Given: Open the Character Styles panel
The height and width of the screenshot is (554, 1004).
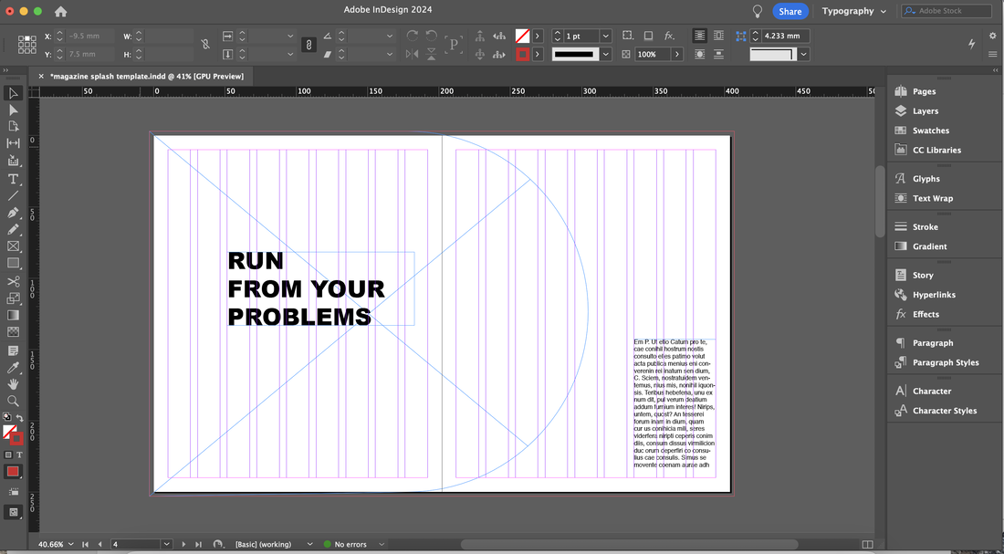Looking at the screenshot, I should tap(944, 411).
